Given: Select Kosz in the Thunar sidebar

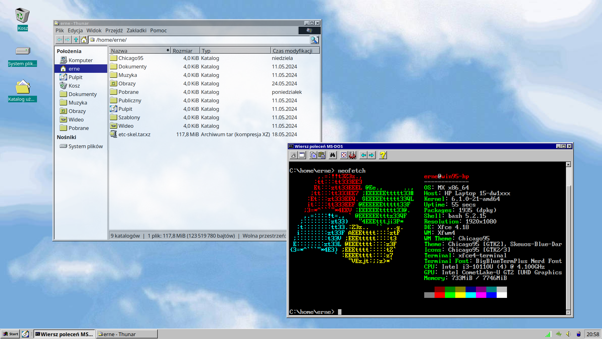Looking at the screenshot, I should point(81,86).
